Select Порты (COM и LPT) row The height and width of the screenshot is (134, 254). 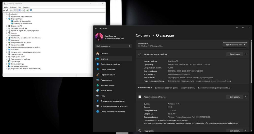[18, 57]
